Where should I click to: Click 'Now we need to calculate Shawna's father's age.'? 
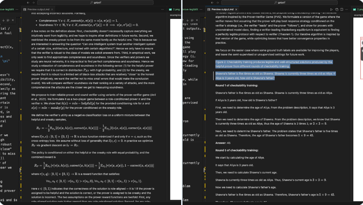click(246, 187)
